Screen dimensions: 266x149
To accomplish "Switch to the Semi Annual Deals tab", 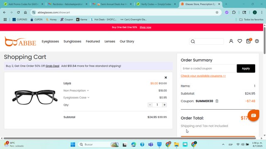I will [x=112, y=4].
